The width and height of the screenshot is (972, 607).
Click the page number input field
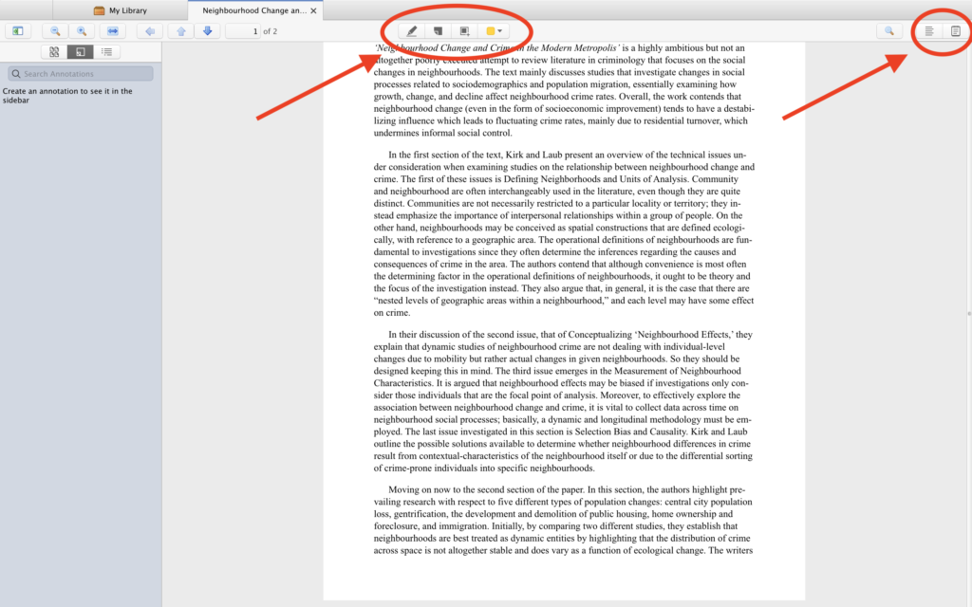coord(243,31)
